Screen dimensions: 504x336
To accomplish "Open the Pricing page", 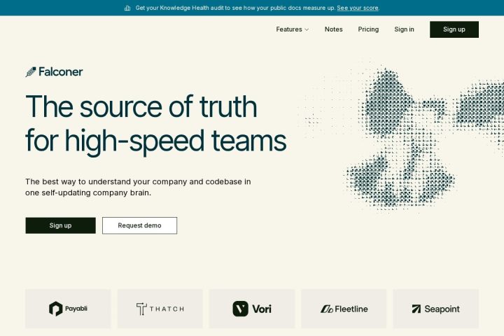I will (x=368, y=29).
